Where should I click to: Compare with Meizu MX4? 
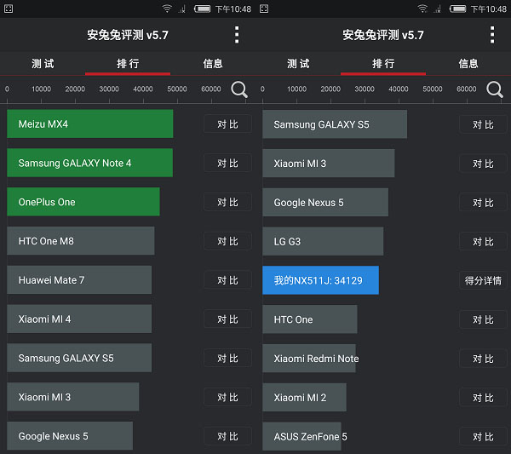pos(227,124)
